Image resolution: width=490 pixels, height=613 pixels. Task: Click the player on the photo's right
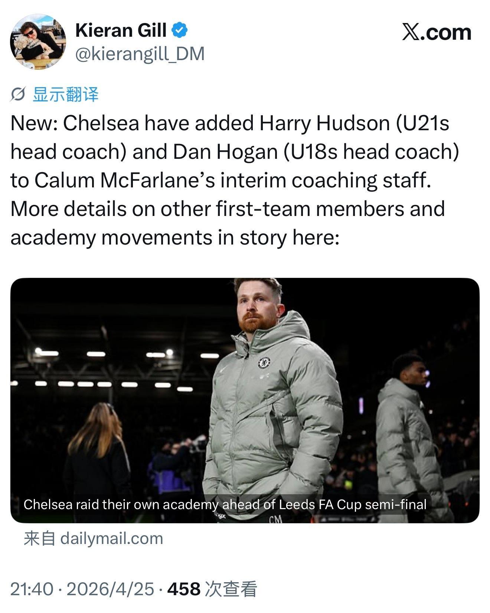(x=410, y=427)
